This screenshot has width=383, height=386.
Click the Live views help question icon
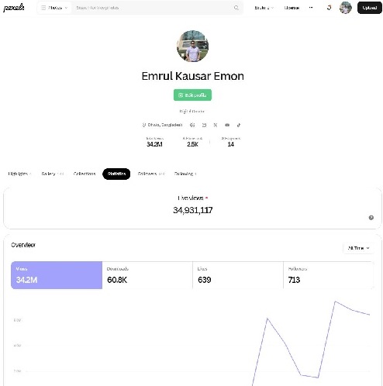tap(371, 218)
